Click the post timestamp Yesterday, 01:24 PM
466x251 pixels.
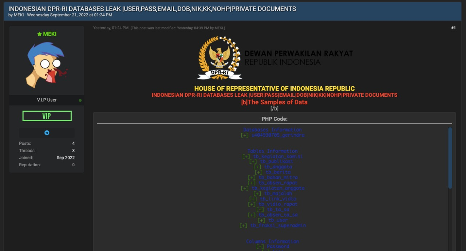point(111,28)
